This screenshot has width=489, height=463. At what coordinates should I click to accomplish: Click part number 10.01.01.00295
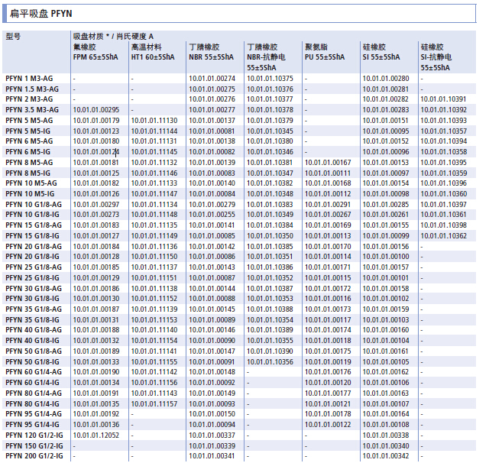(x=96, y=110)
